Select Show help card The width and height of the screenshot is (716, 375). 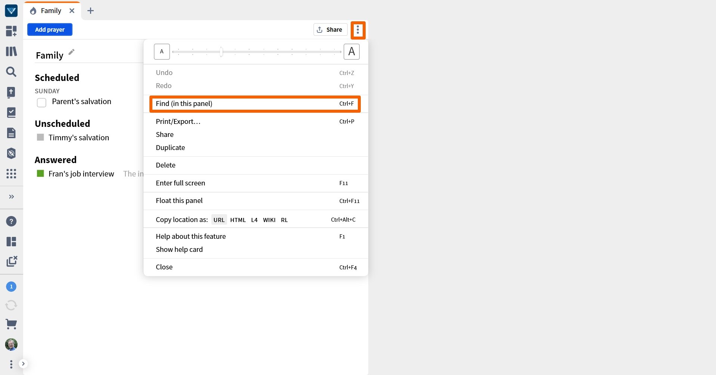[x=256, y=250]
